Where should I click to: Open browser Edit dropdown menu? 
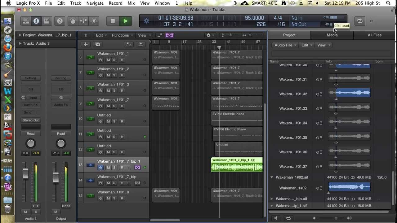coord(307,45)
